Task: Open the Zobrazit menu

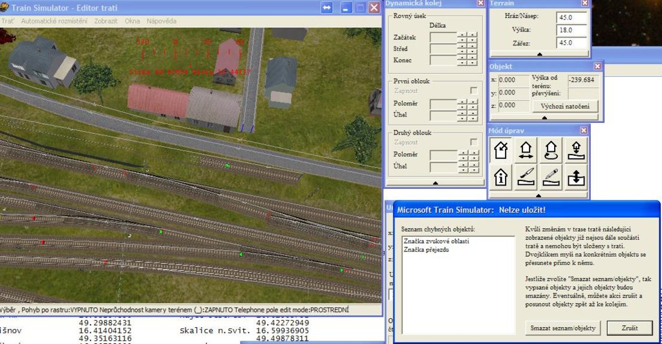Action: tap(105, 21)
